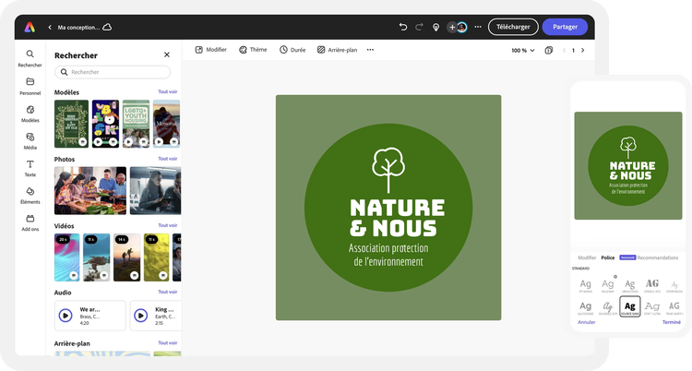Switch to Recommandations tab in phone panel
Image resolution: width=692 pixels, height=371 pixels.
coord(658,257)
